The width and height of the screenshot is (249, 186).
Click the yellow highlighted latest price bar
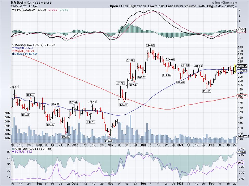click(x=235, y=69)
